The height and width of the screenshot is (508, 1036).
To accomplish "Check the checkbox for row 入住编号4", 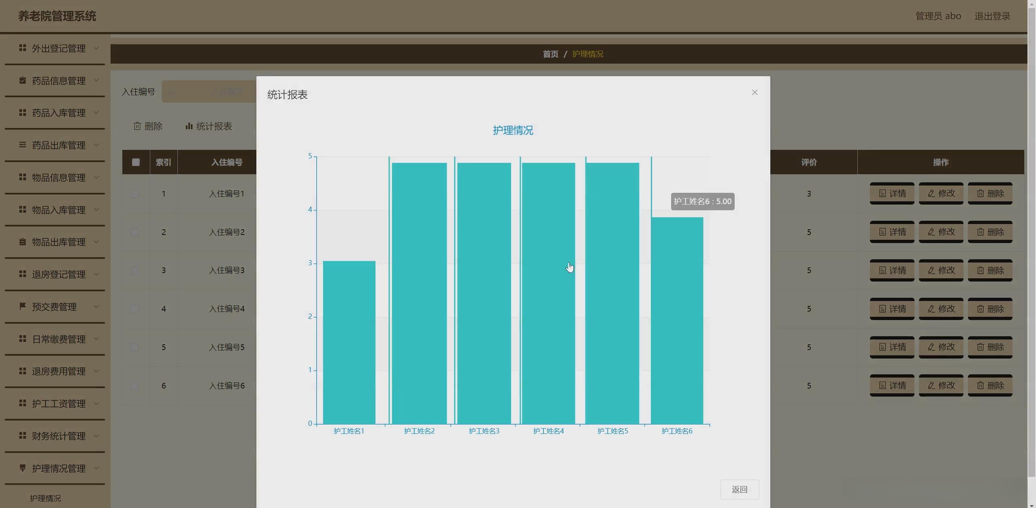I will coord(135,309).
